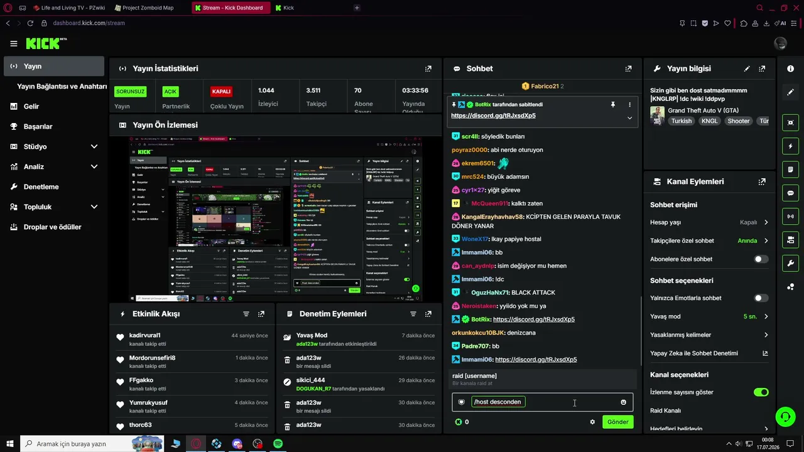Open the info icon in right rail
The image size is (804, 452).
click(x=790, y=68)
